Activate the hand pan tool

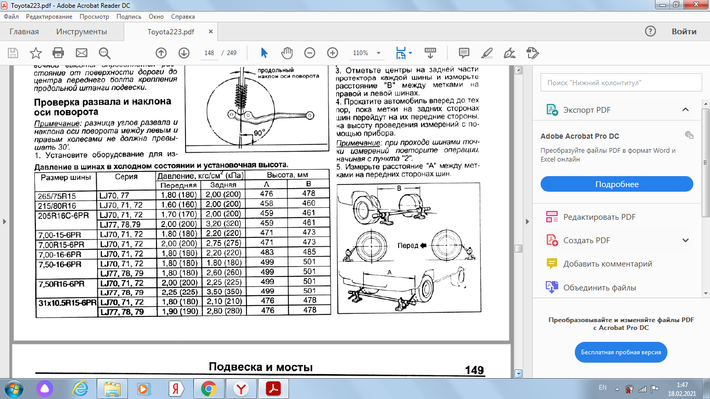click(287, 53)
